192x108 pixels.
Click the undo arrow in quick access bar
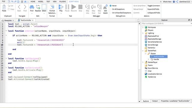pos(12,1)
